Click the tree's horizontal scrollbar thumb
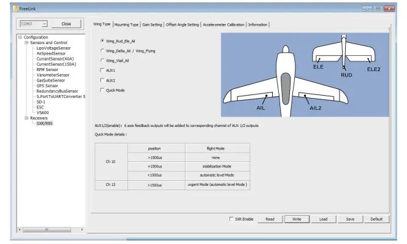Screen dimensions: 407x244 47,229
